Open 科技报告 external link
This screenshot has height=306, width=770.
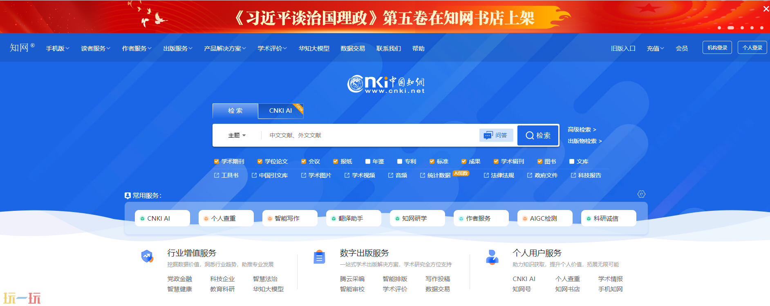click(x=586, y=175)
